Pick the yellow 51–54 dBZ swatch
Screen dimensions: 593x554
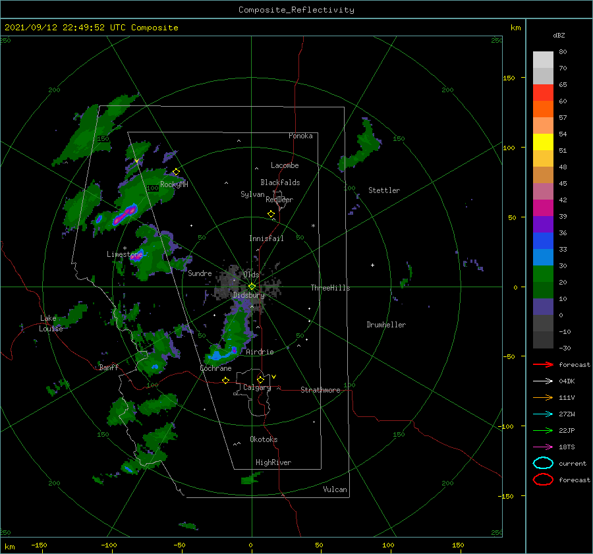(x=543, y=142)
